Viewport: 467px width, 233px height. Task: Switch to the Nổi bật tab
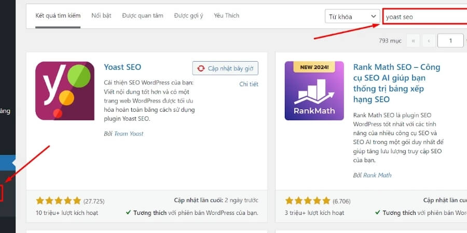click(x=101, y=16)
